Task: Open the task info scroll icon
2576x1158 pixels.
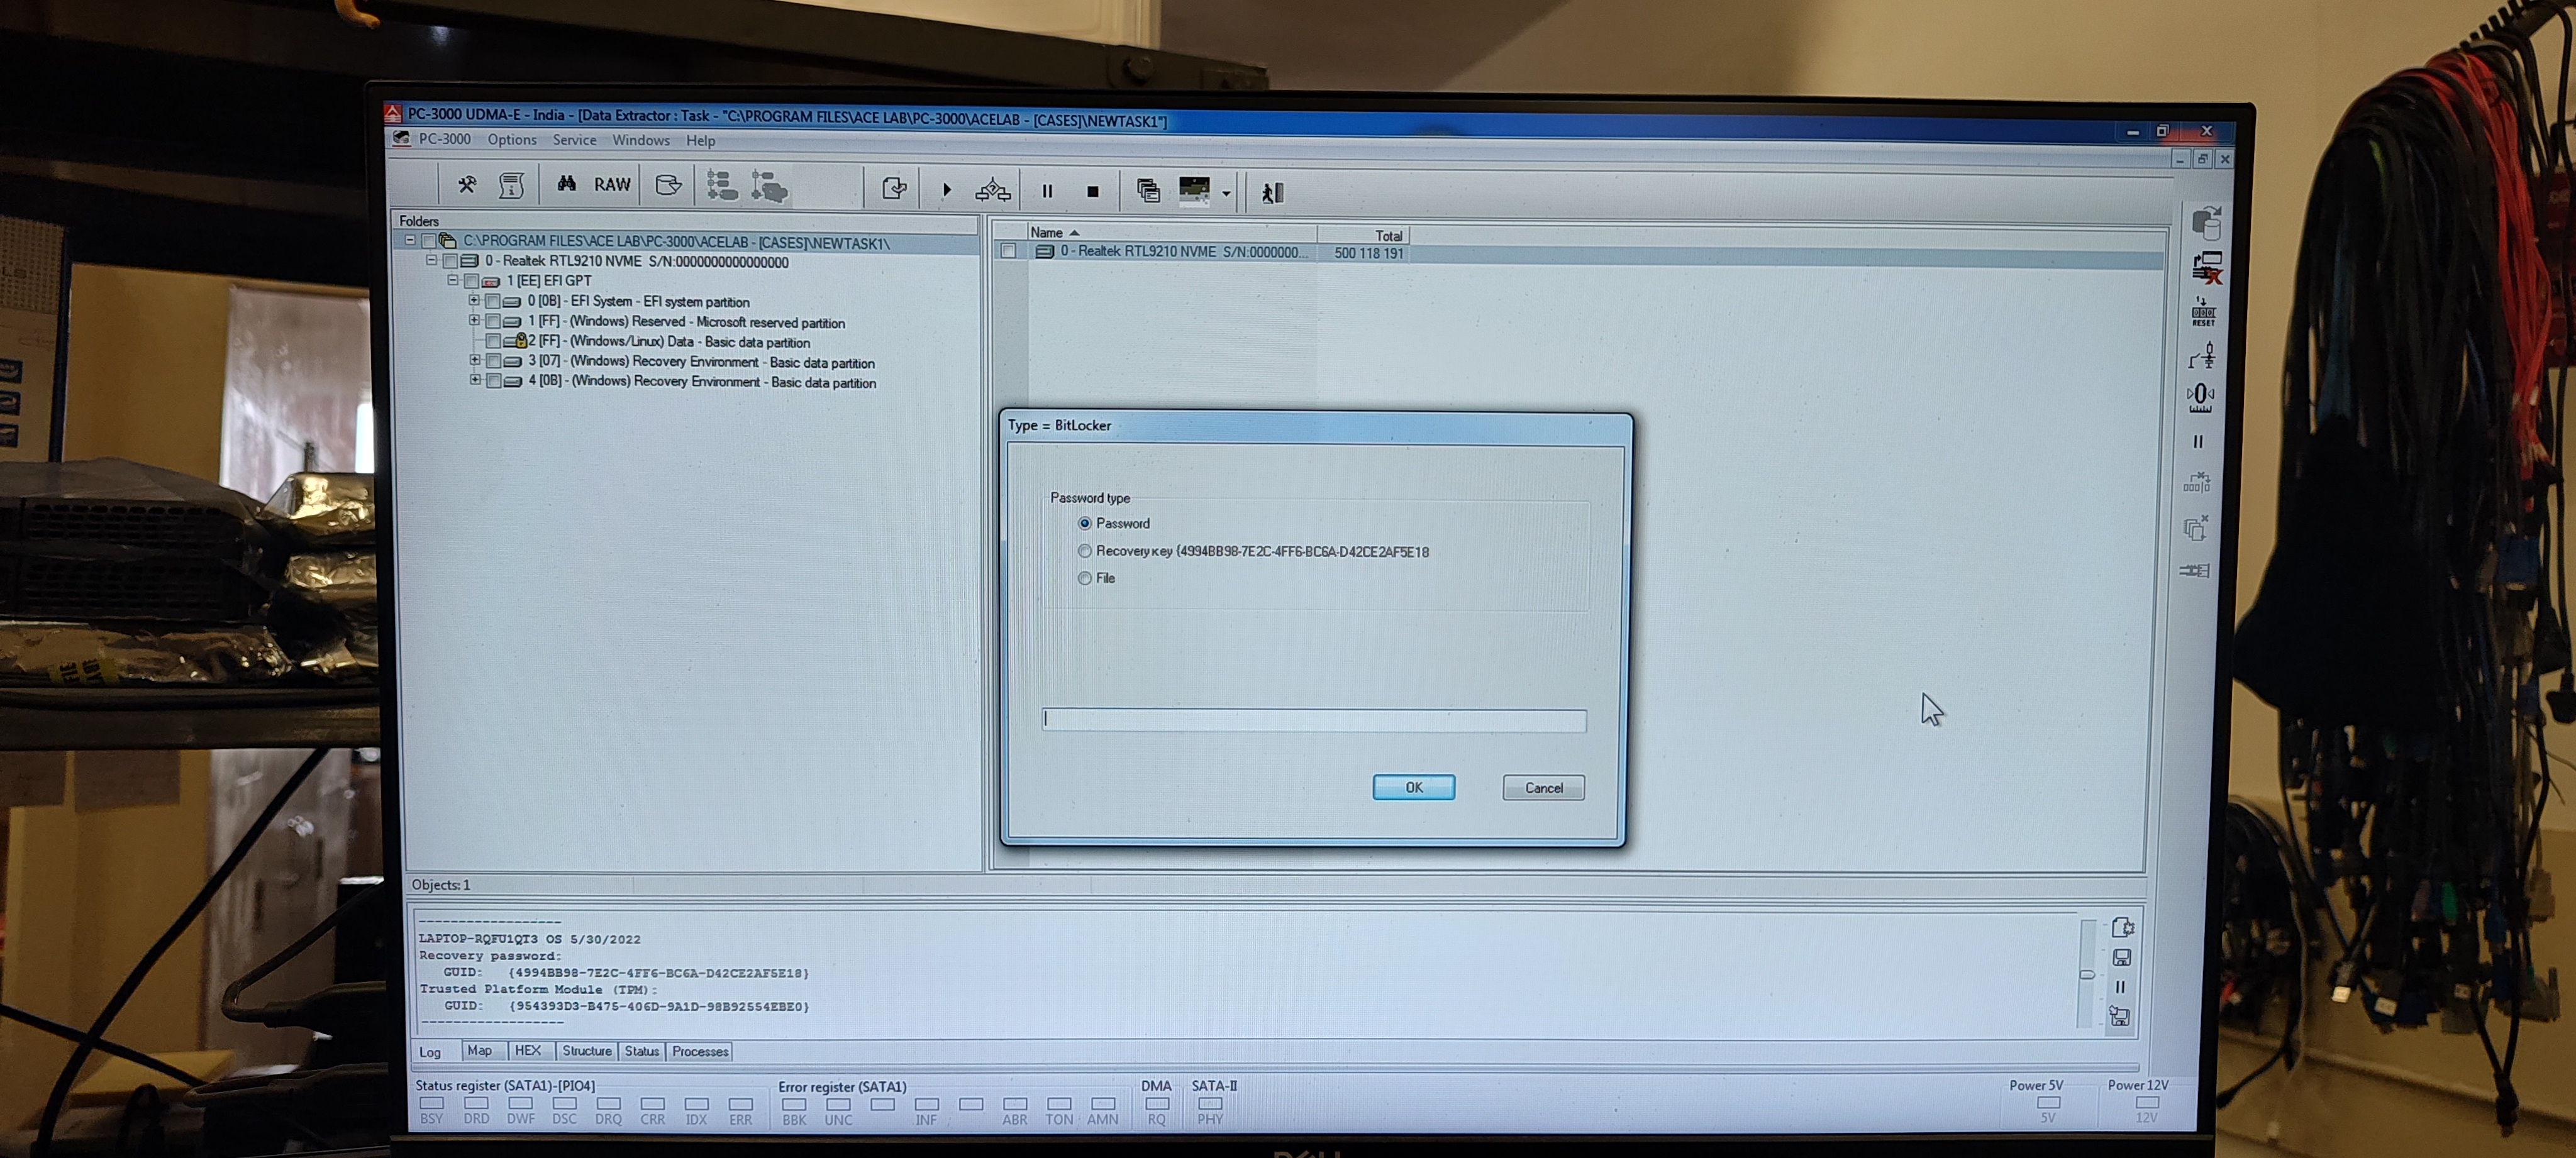Action: point(511,186)
